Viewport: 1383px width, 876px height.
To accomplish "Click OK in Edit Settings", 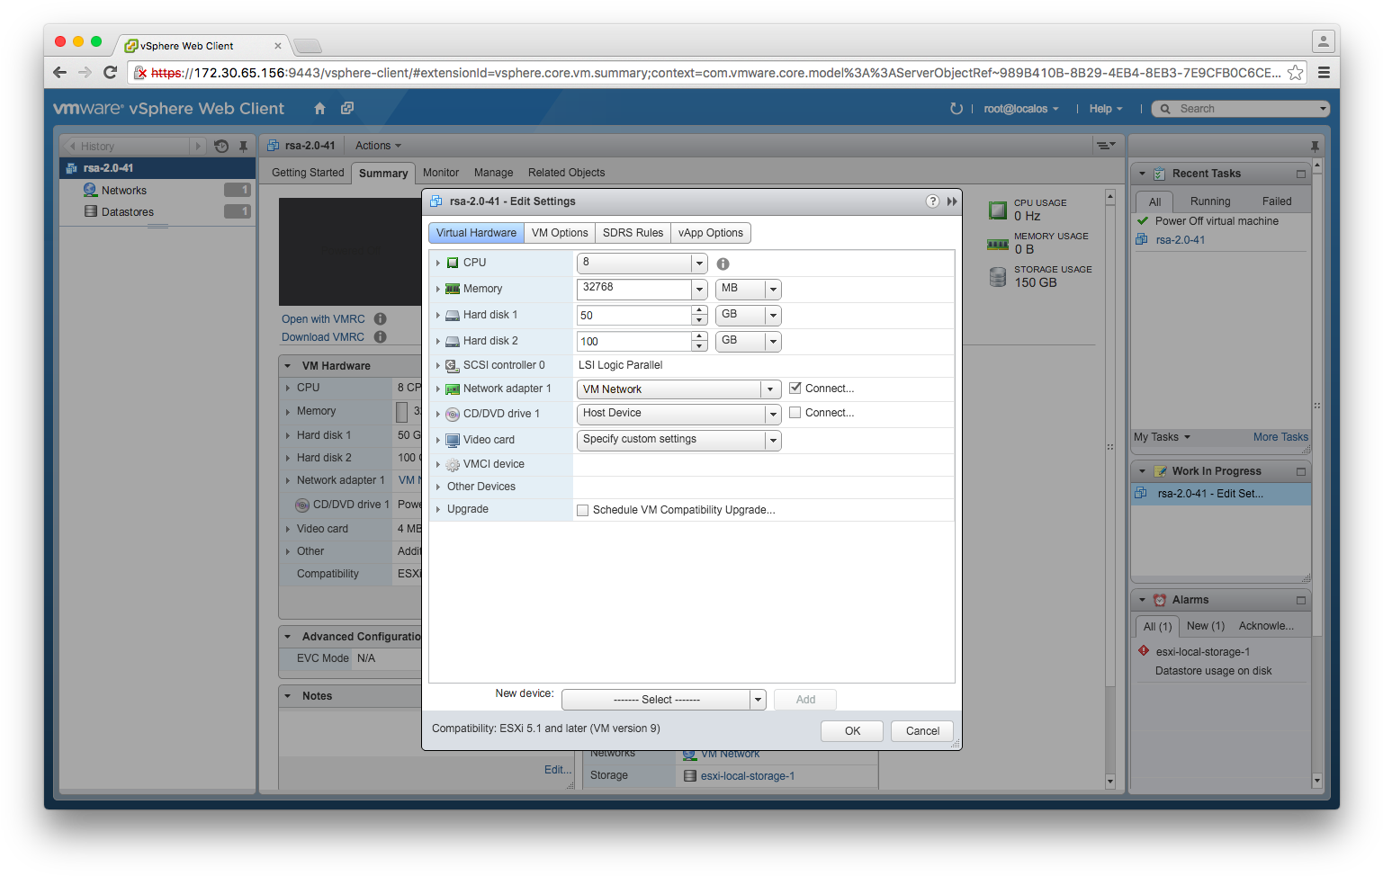I will point(852,731).
